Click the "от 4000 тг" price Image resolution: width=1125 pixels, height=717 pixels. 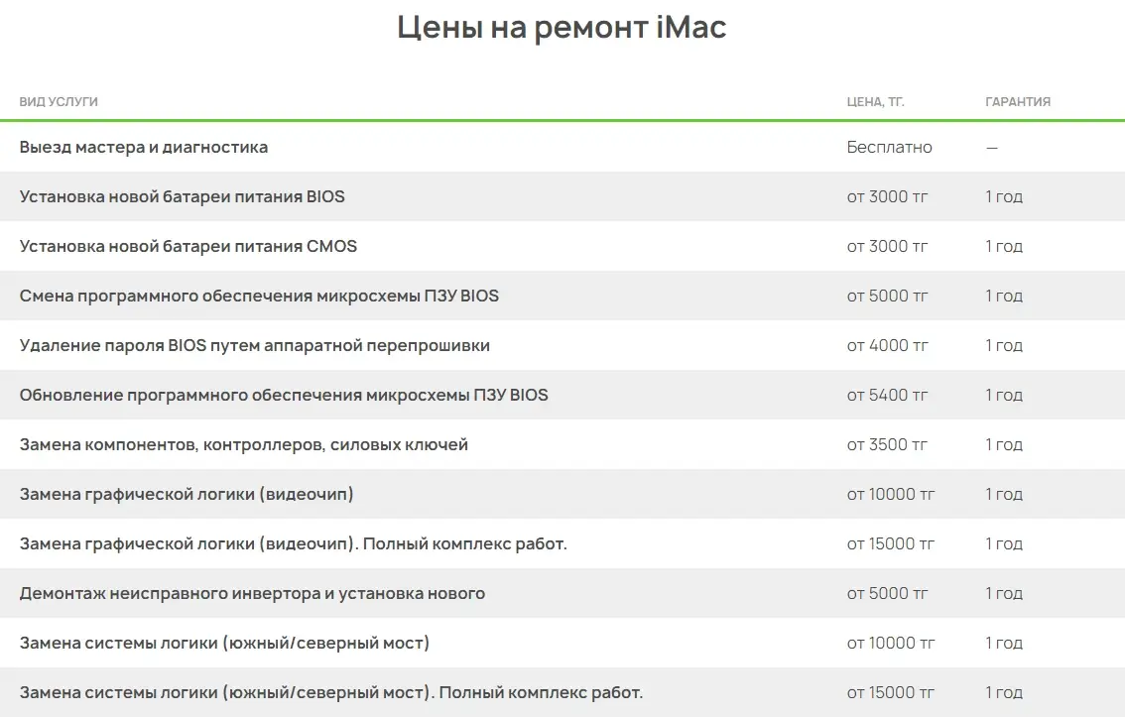pos(887,346)
